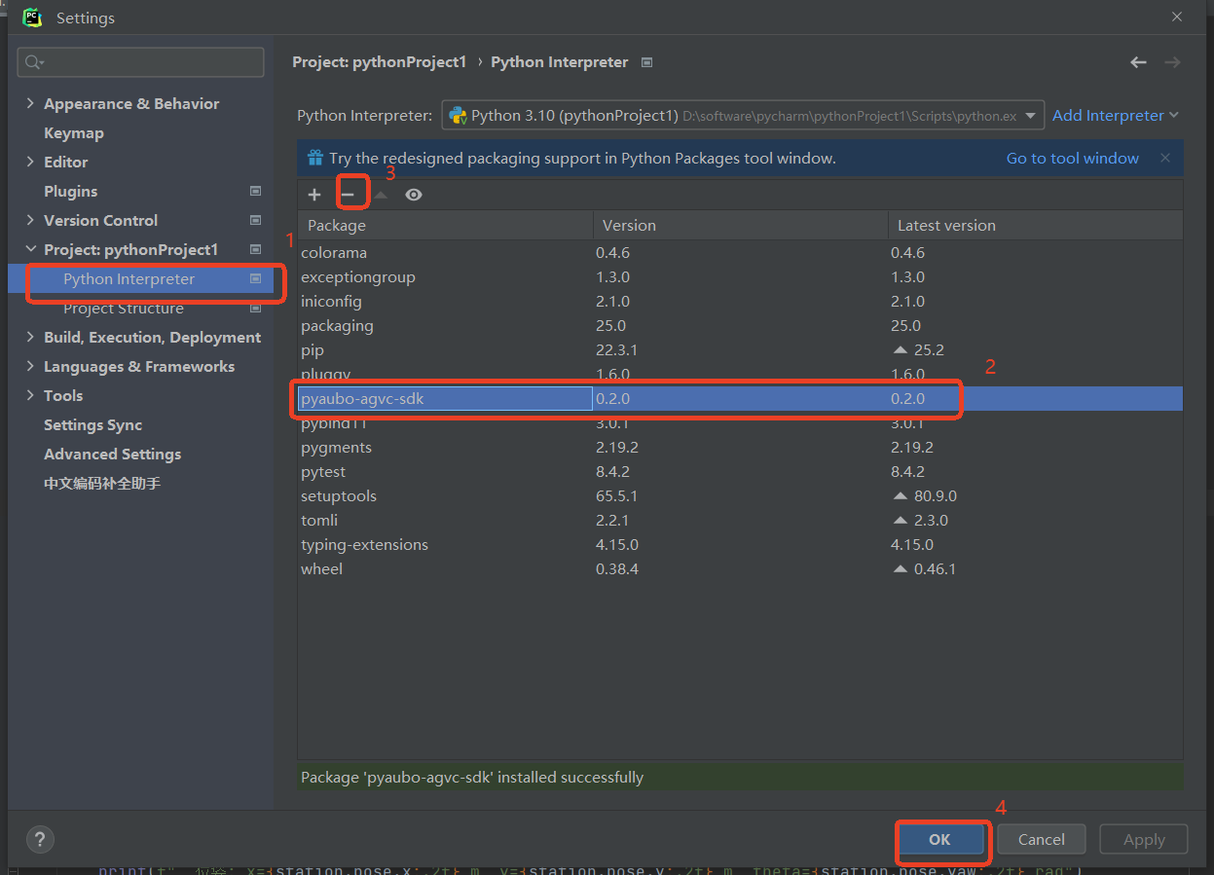Dismiss the packaging support banner
1214x875 pixels.
tap(1165, 158)
